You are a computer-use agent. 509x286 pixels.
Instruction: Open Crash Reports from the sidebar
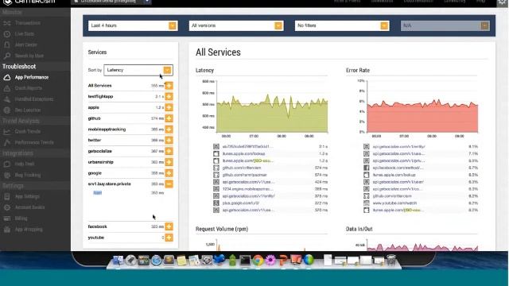pos(29,88)
